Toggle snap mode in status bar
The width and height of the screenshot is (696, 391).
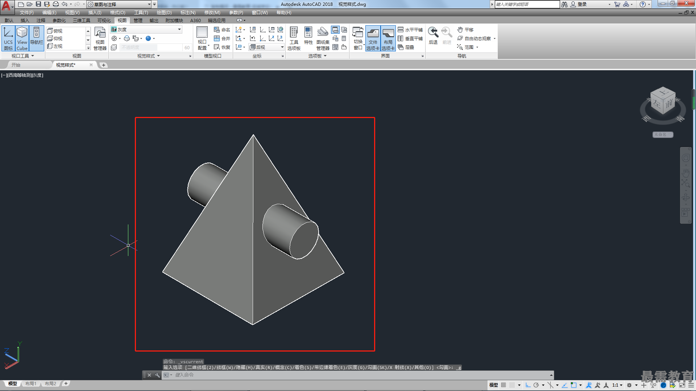[512, 385]
